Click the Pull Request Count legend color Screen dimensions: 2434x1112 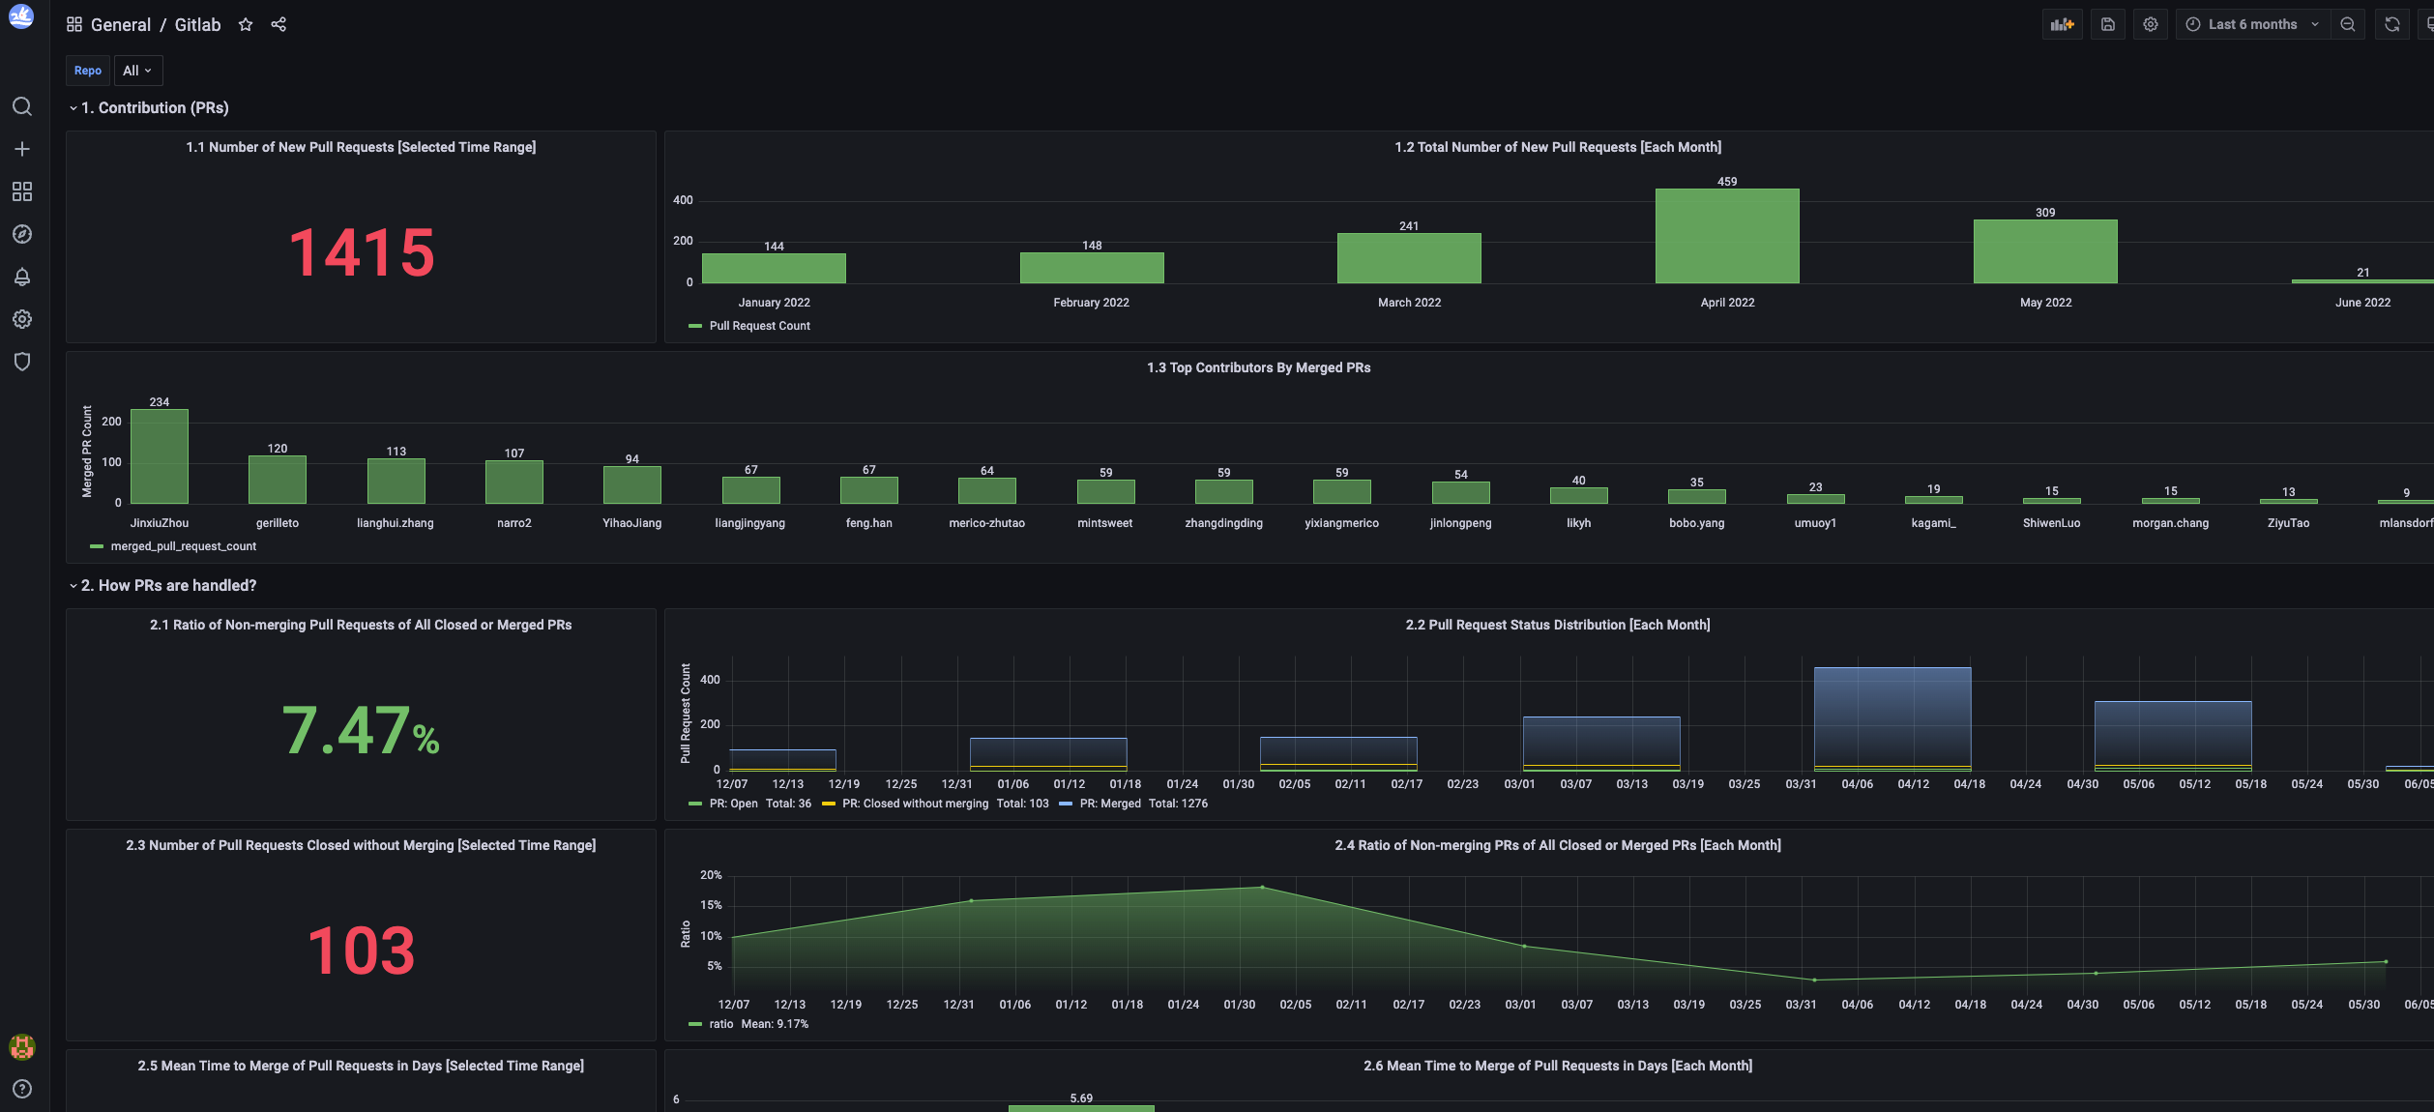[x=694, y=327]
